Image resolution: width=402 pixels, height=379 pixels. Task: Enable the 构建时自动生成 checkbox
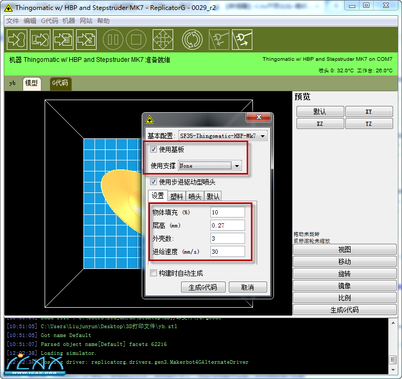click(153, 273)
